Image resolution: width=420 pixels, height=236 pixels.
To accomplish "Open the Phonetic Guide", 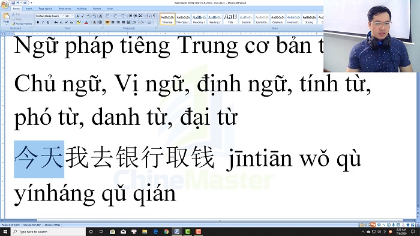I will point(94,16).
